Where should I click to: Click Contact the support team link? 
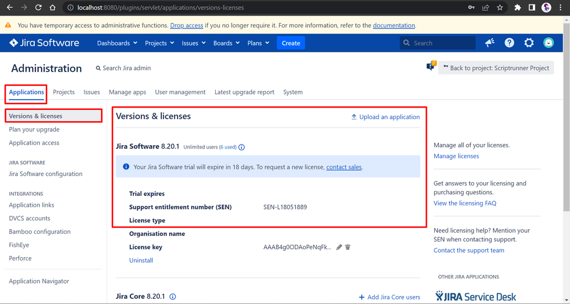coord(469,250)
